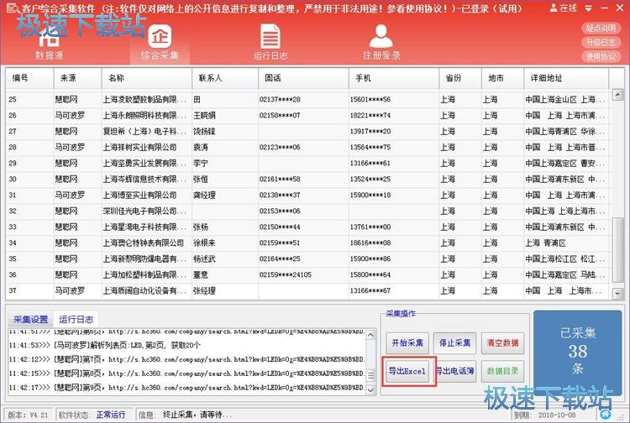Click 正常运行 software status text
The height and width of the screenshot is (423, 630).
111,415
